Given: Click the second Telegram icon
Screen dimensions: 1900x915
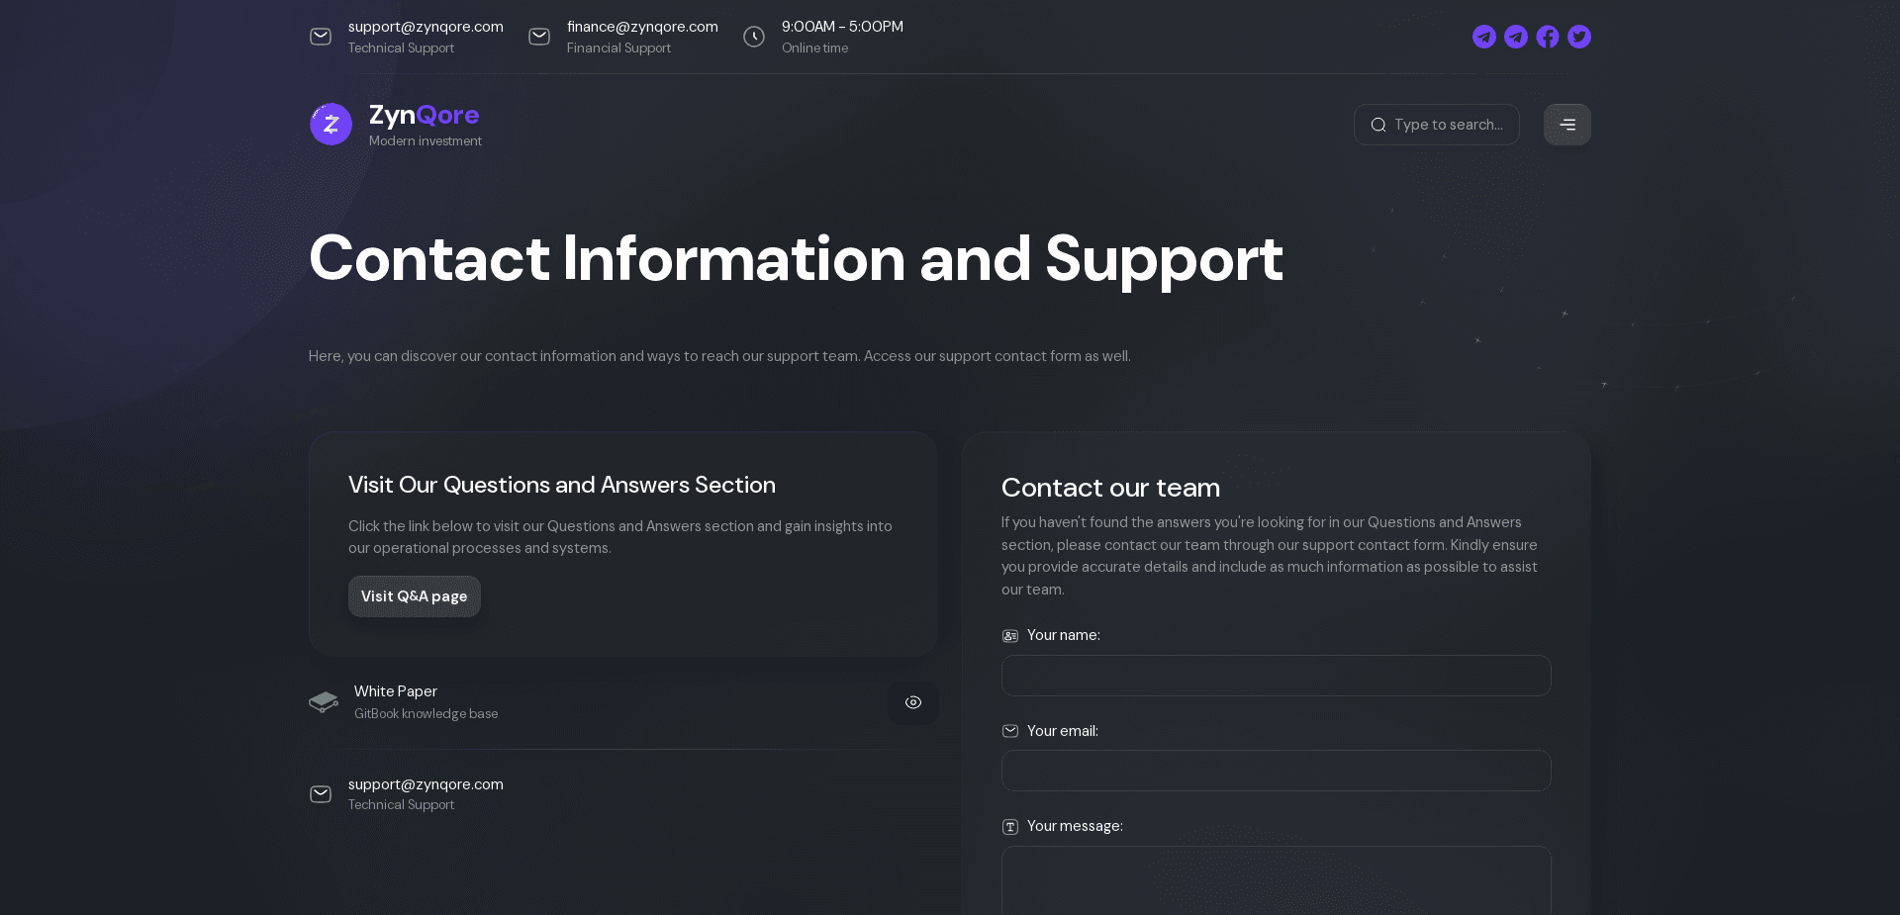Looking at the screenshot, I should (1516, 37).
